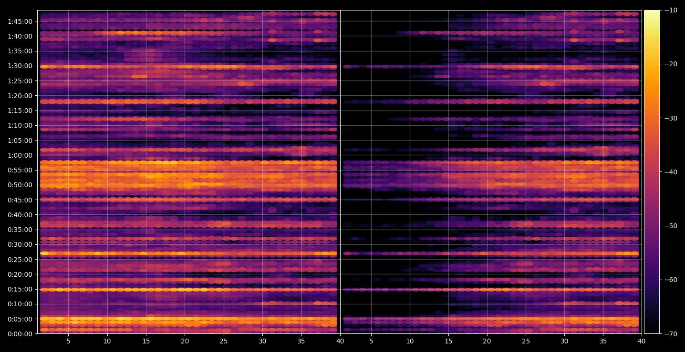Viewport: 685px width, 352px height.
Task: Click the −30 colorbar value
Action: (671, 118)
